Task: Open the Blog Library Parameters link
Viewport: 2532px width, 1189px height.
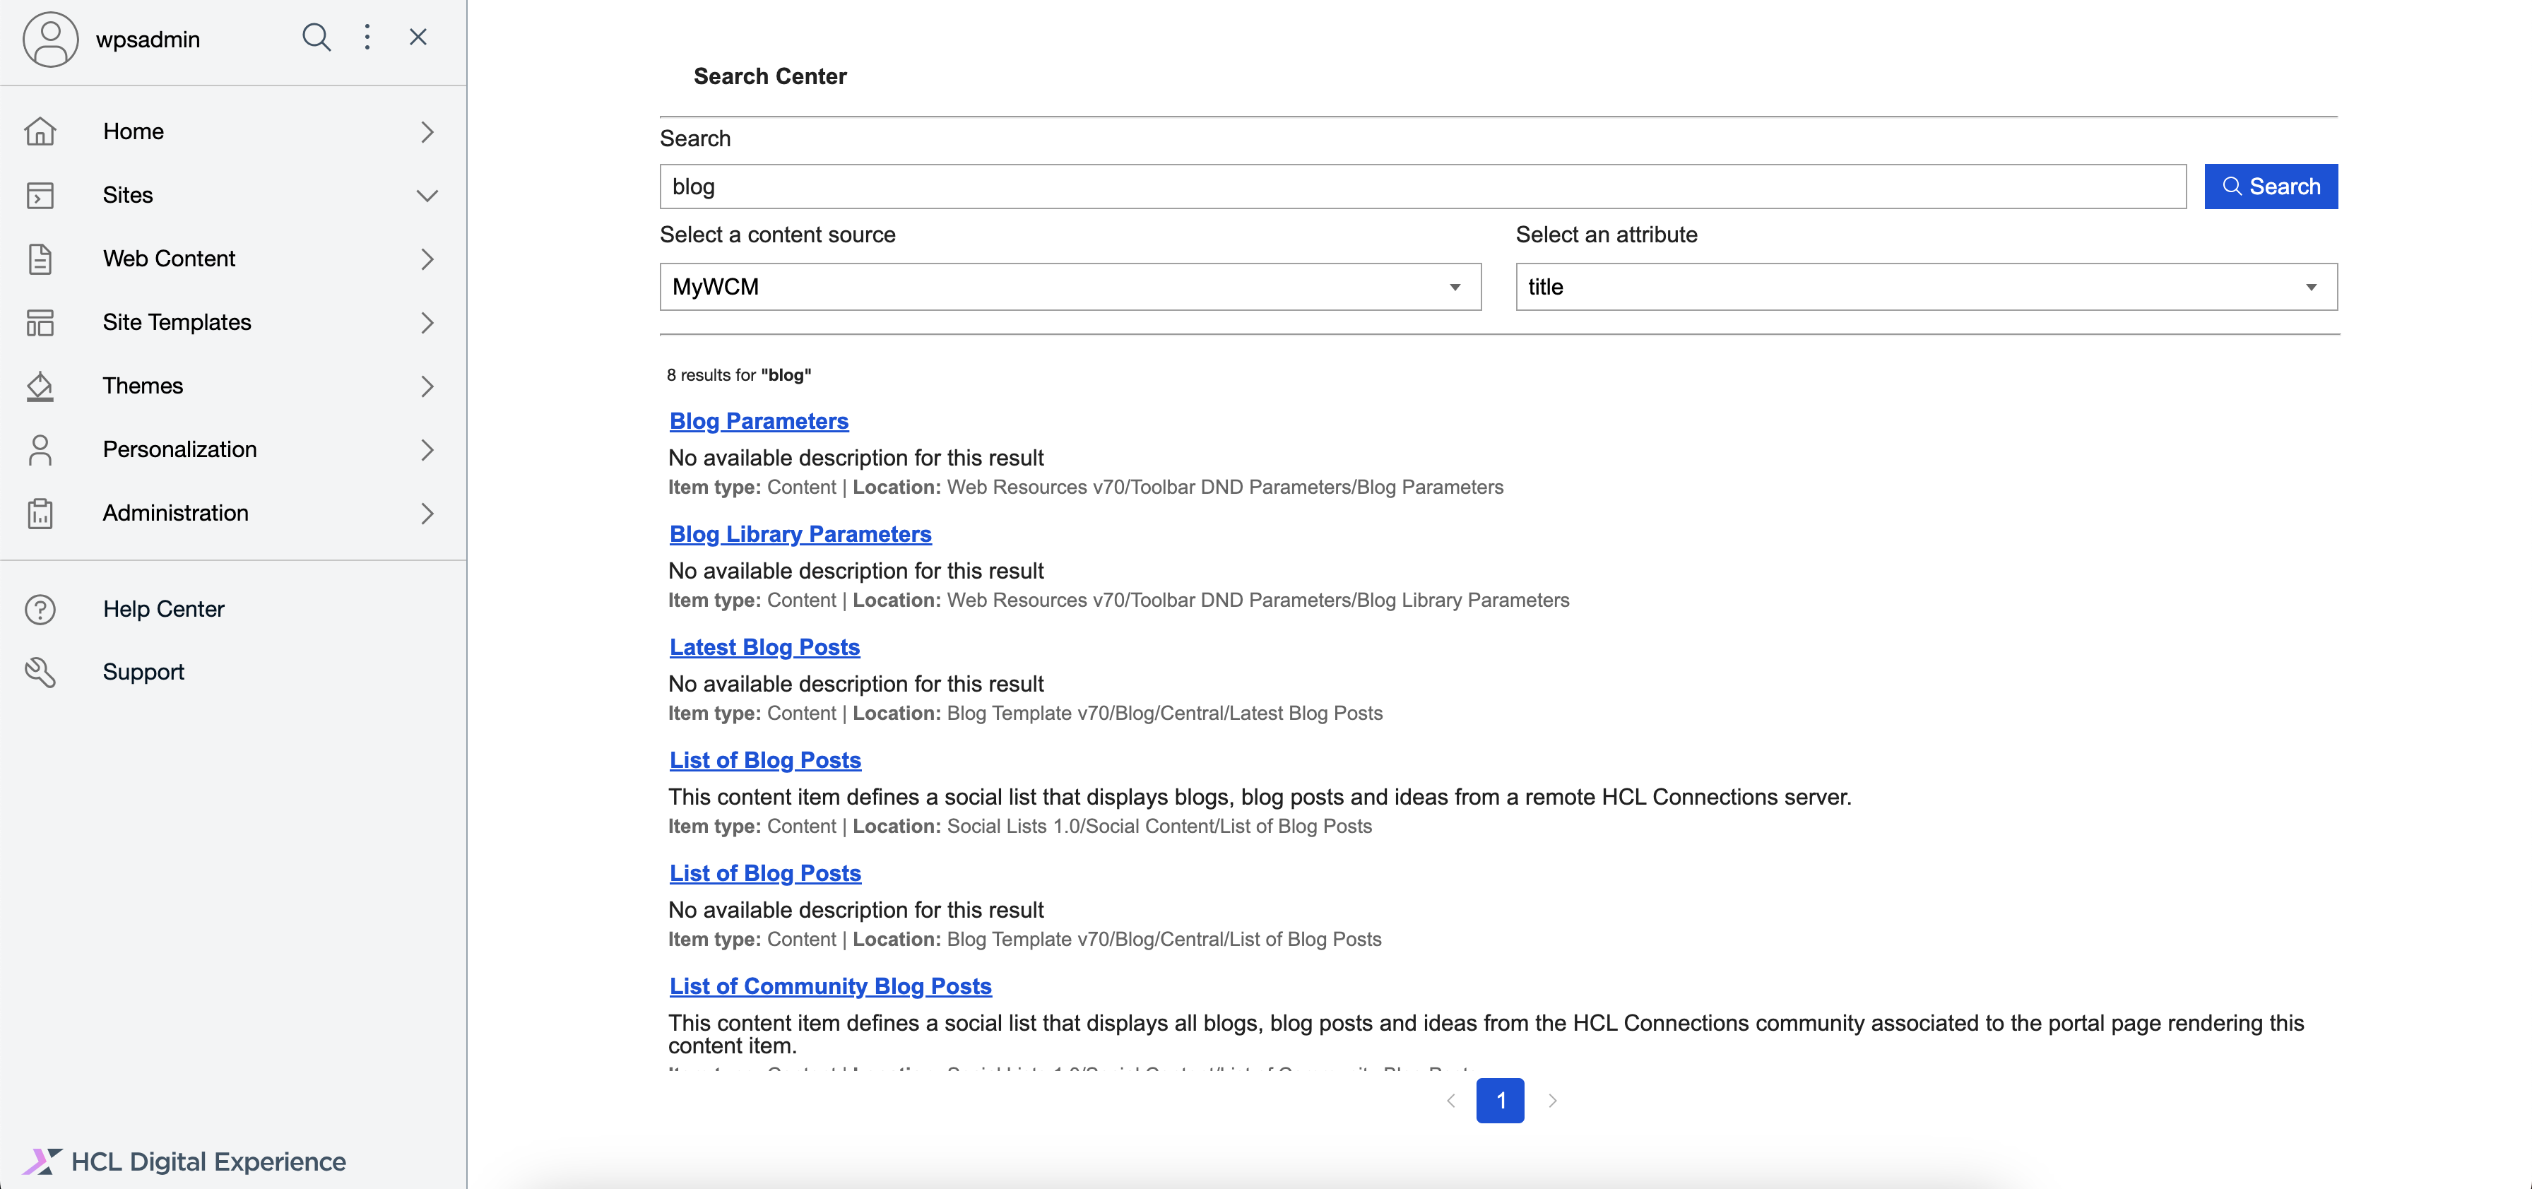Action: pos(799,533)
